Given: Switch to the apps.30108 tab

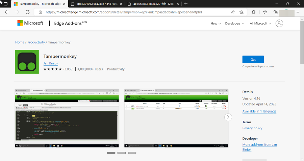Looking at the screenshot, I should point(96,4).
